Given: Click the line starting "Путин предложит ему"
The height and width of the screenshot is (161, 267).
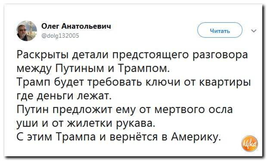Looking at the screenshot, I should pos(124,109).
